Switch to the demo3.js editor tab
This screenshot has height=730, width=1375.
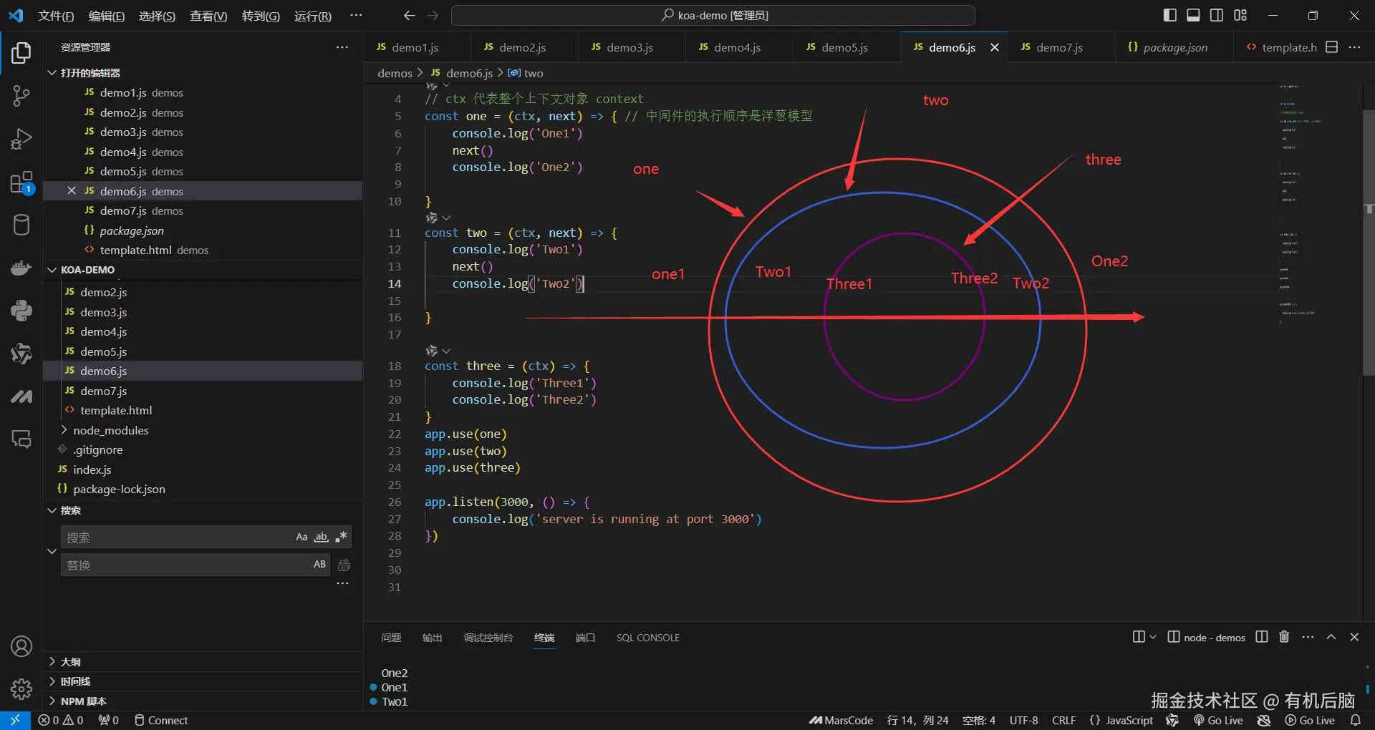629,47
